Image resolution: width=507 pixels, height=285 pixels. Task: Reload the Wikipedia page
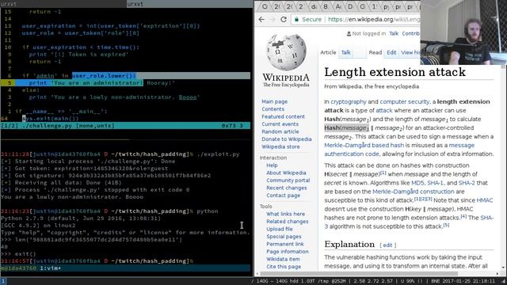tap(284, 19)
